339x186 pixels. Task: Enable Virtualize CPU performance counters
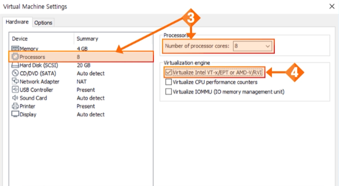pos(168,82)
